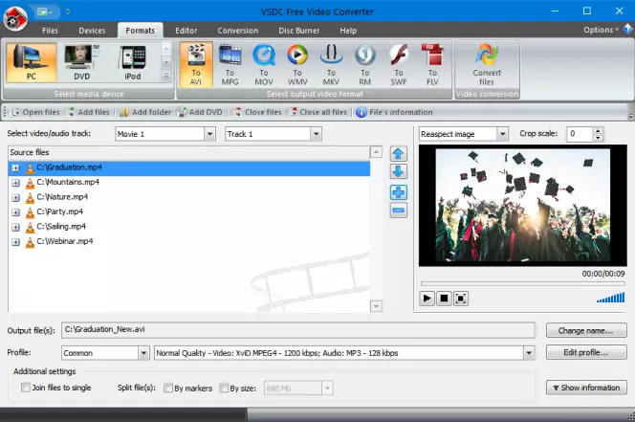The height and width of the screenshot is (422, 635).
Task: Expand the Nature.mp4 tree node
Action: [16, 198]
